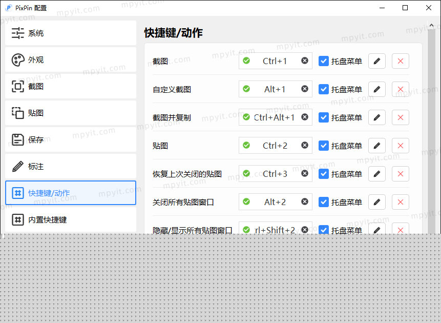The width and height of the screenshot is (441, 323).
Task: Delete the 贴图 shortcut with red X
Action: (x=401, y=146)
